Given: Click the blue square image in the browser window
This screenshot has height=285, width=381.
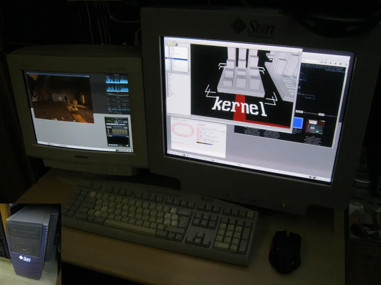Looking at the screenshot, I should pyautogui.click(x=298, y=122).
